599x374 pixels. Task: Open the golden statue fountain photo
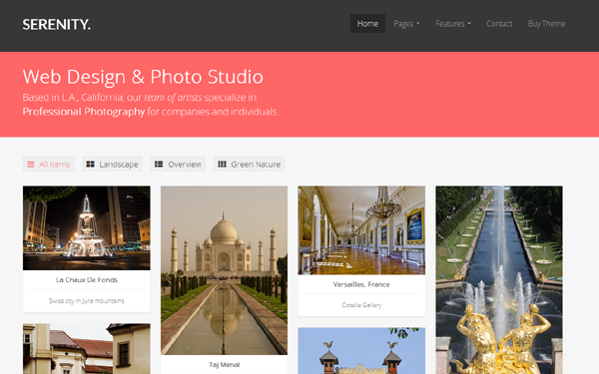coord(499,279)
